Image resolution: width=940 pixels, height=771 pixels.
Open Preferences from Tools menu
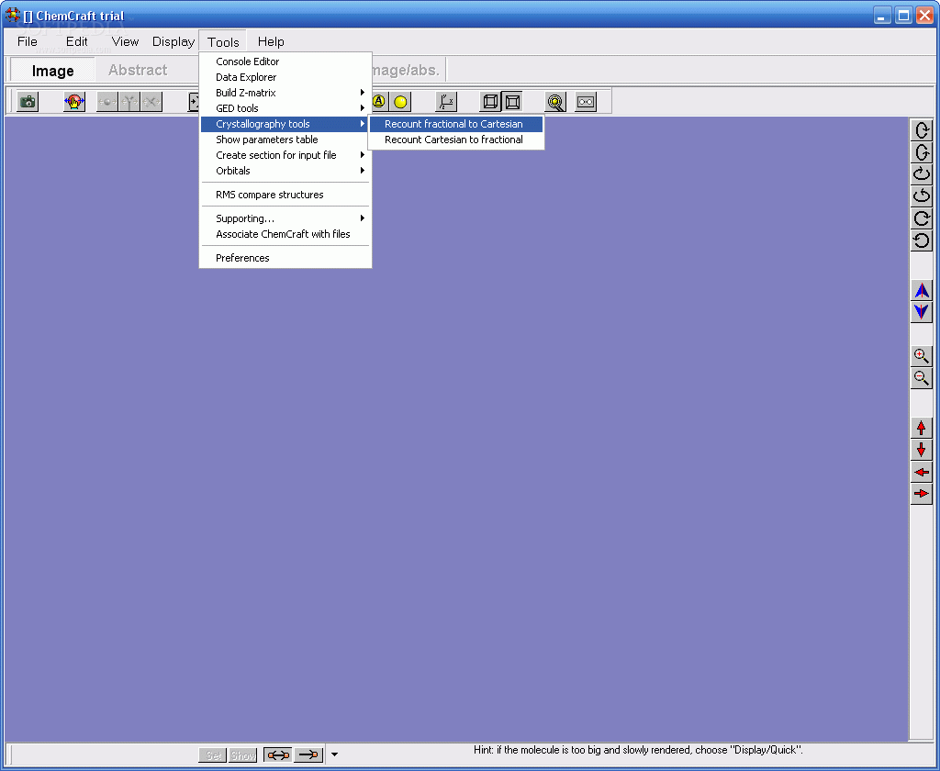(x=285, y=258)
